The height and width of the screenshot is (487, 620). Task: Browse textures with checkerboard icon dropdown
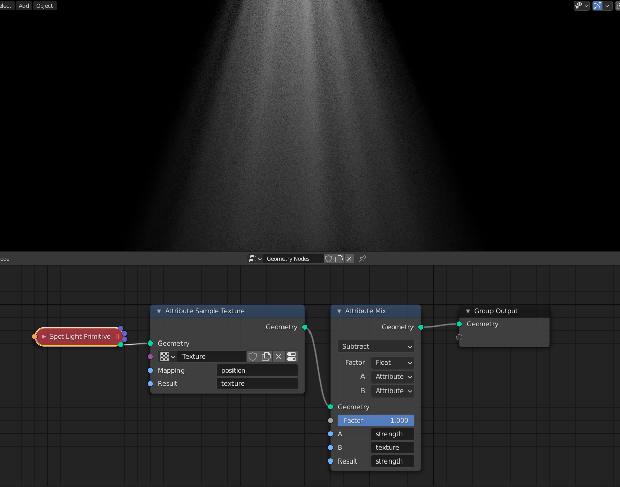(x=168, y=356)
